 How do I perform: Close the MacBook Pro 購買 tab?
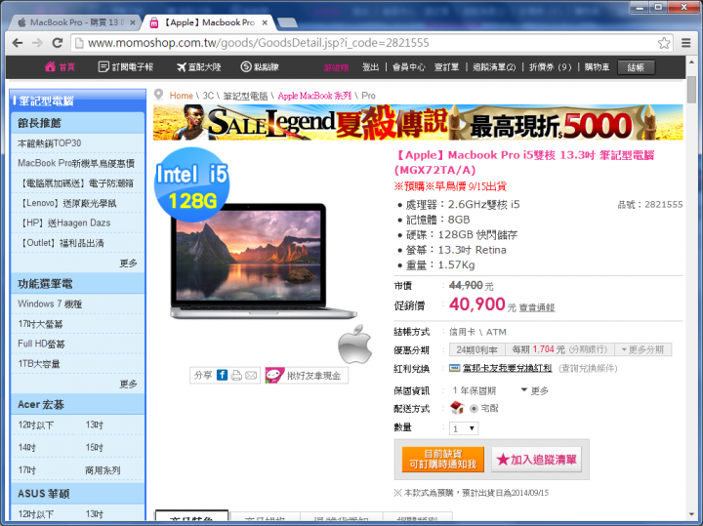[133, 22]
